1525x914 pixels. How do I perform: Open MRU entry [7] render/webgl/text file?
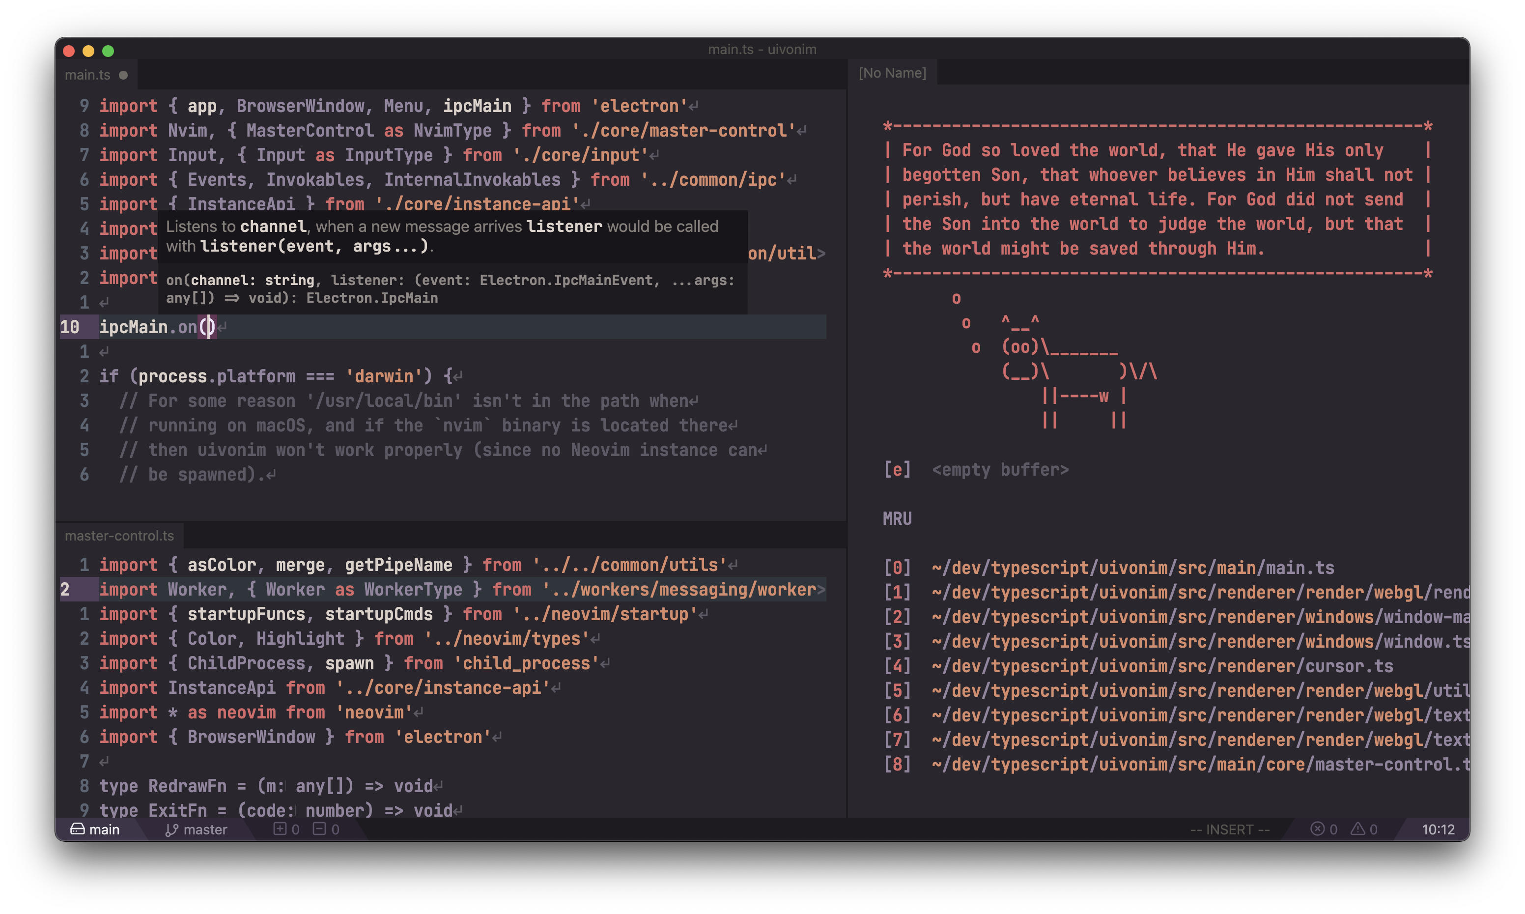coord(1176,740)
